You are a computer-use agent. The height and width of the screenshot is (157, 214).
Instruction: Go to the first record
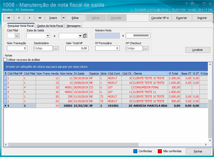click(x=8, y=18)
